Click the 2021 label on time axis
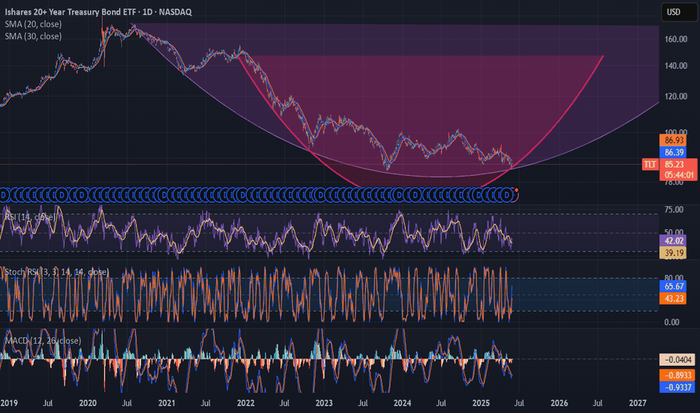This screenshot has width=700, height=413. (167, 402)
